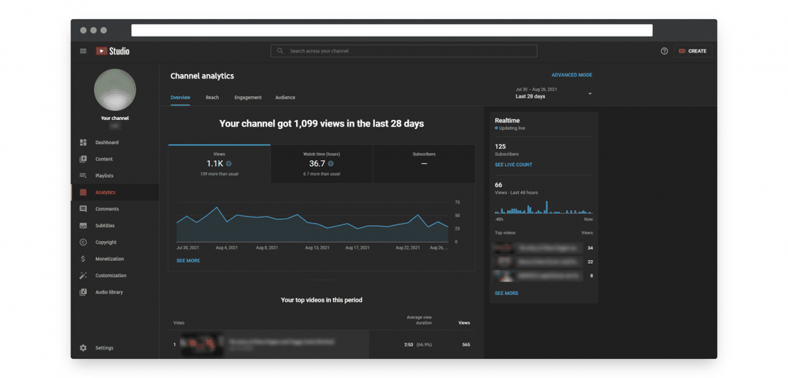The height and width of the screenshot is (378, 788).
Task: Click the Aug 13, 2021 chart label
Action: pyautogui.click(x=317, y=248)
